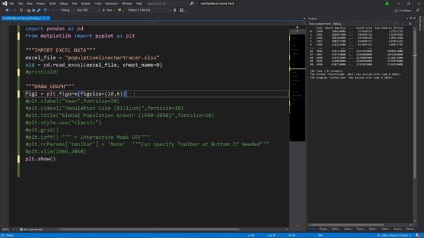Switch to the Solut... tab at panel bottom

(348, 229)
